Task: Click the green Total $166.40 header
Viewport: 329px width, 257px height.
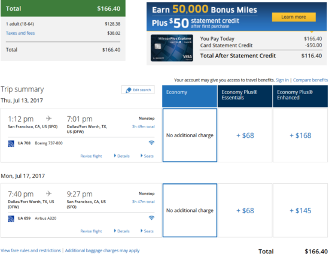Action: (x=63, y=8)
